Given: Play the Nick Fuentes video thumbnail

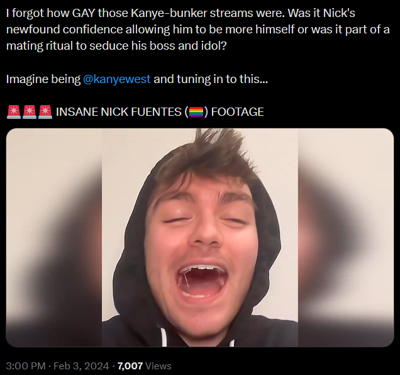Looking at the screenshot, I should pyautogui.click(x=200, y=237).
